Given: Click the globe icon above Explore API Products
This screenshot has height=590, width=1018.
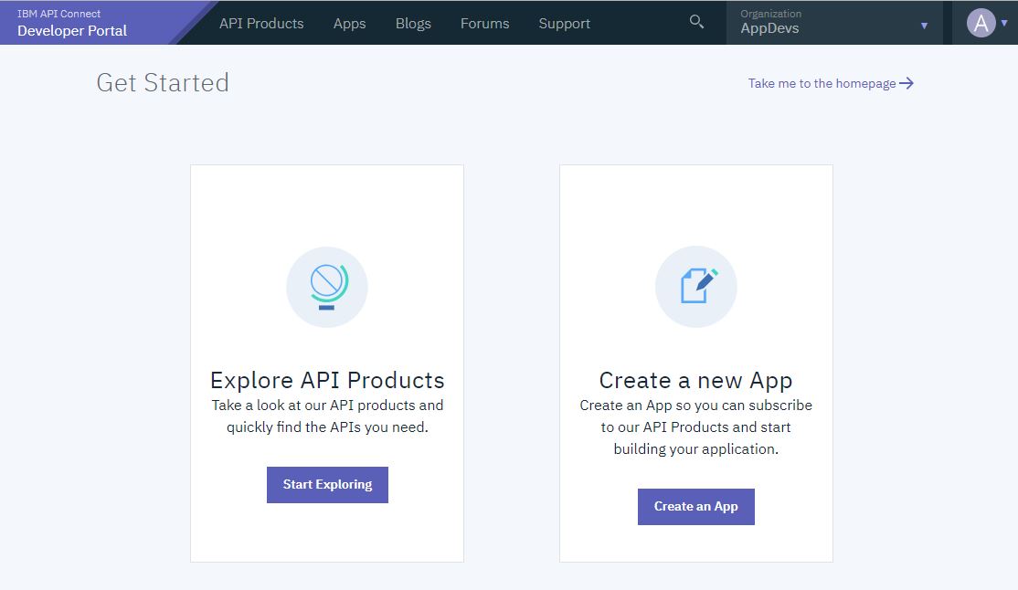Looking at the screenshot, I should point(327,287).
